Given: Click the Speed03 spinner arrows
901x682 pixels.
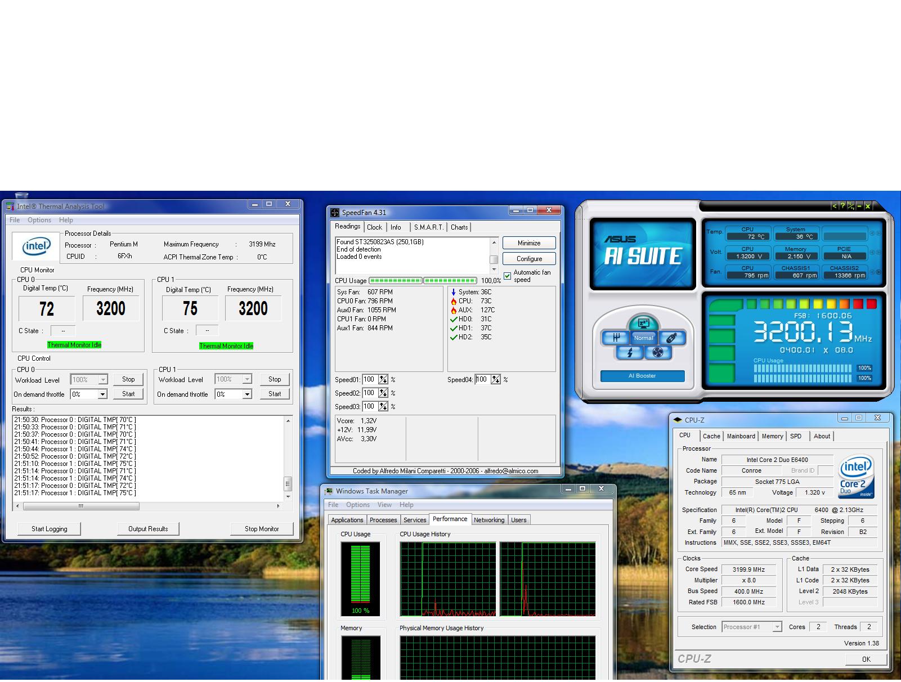Looking at the screenshot, I should point(383,407).
